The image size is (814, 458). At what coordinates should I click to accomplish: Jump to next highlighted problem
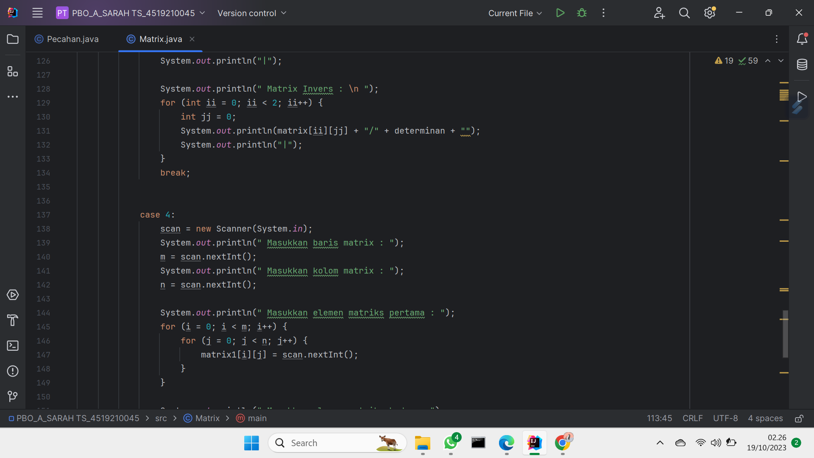pyautogui.click(x=781, y=61)
